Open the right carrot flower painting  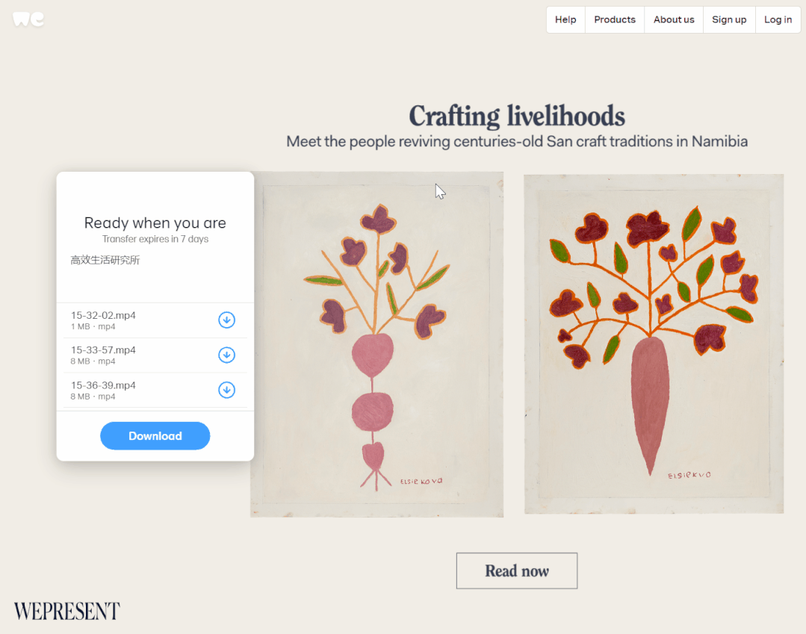tap(654, 344)
